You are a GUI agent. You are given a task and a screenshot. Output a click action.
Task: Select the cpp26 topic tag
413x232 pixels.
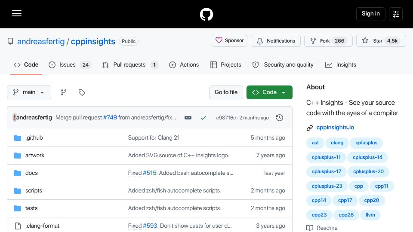(x=346, y=215)
